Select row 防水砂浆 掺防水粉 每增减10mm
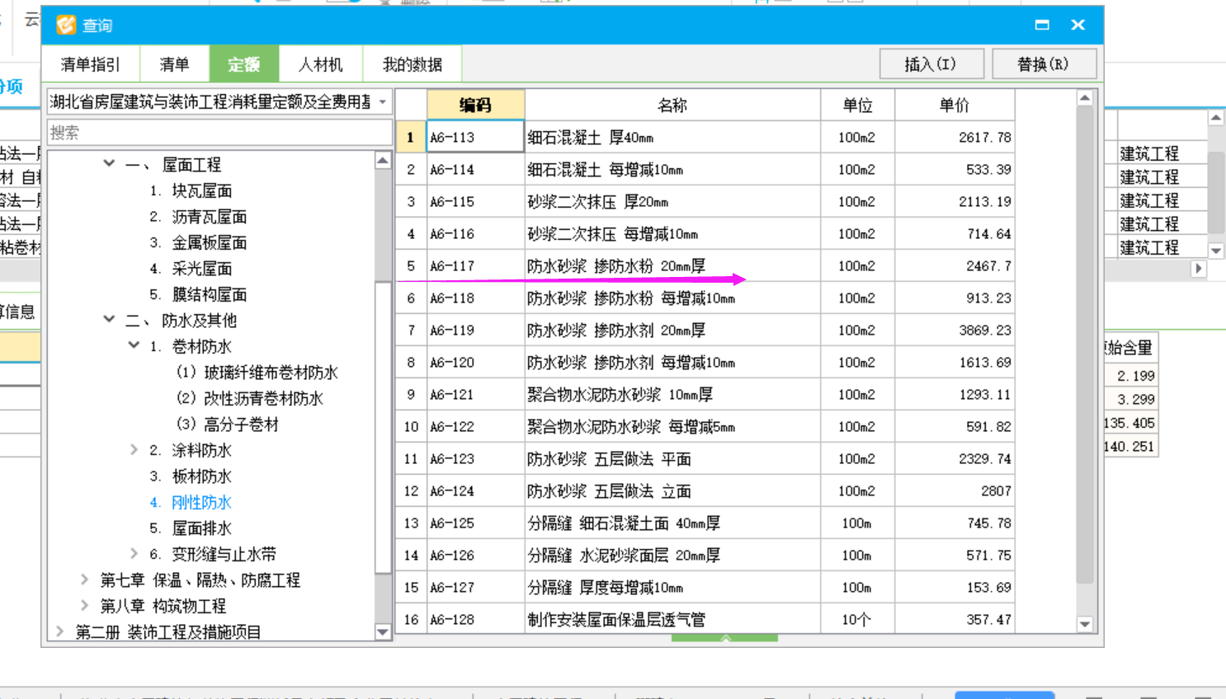This screenshot has height=699, width=1226. [705, 298]
